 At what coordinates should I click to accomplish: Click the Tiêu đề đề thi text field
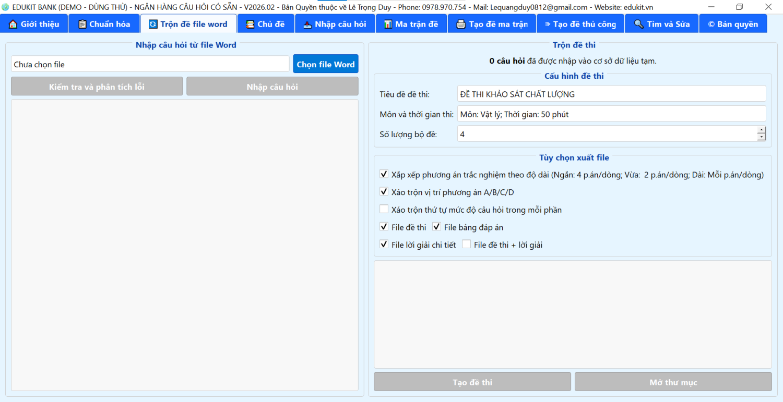611,94
